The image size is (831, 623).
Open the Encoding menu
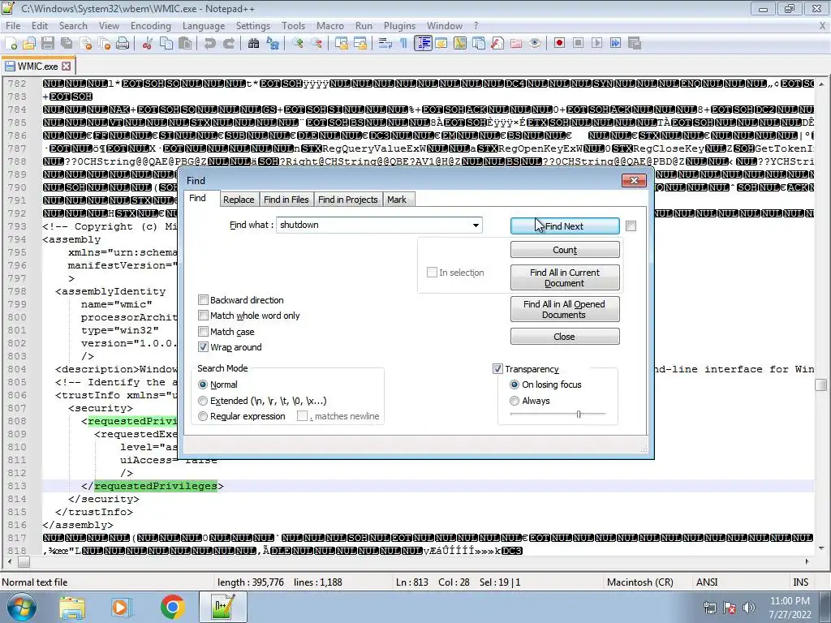click(150, 26)
